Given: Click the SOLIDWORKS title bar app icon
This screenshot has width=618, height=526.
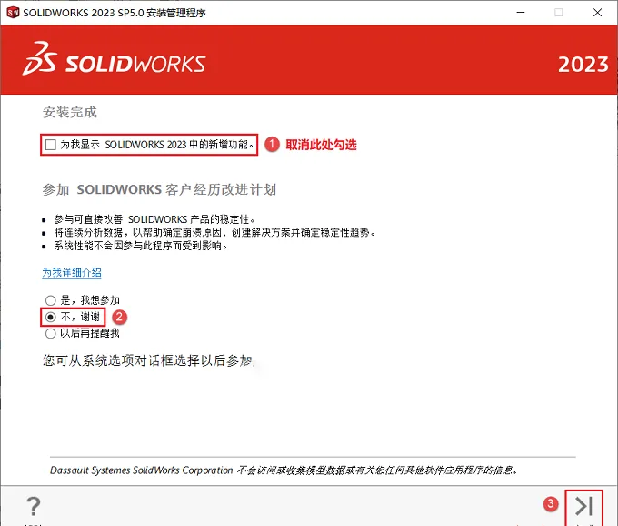Looking at the screenshot, I should tap(13, 13).
